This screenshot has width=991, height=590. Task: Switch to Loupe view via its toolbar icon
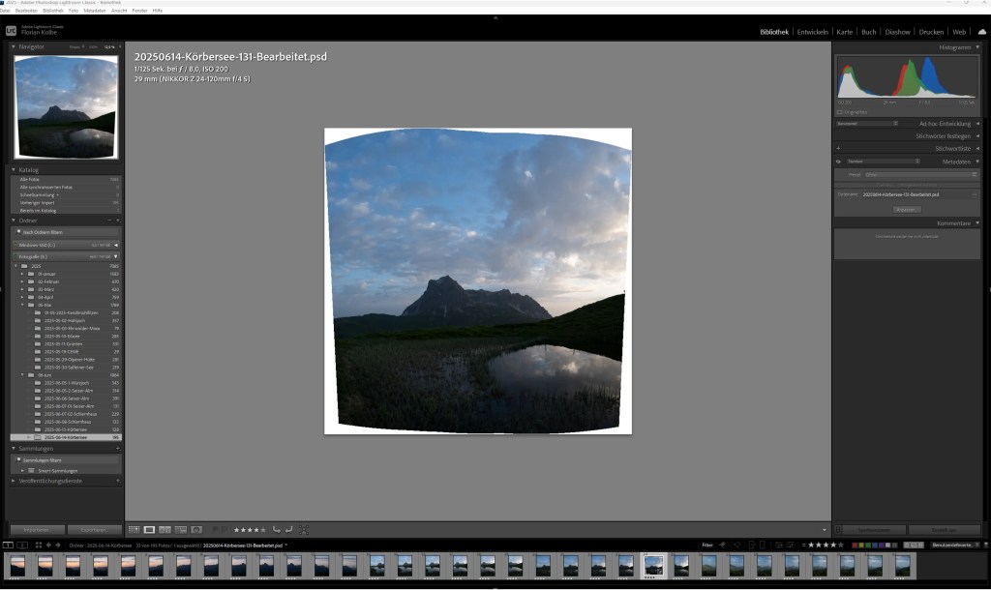(148, 530)
